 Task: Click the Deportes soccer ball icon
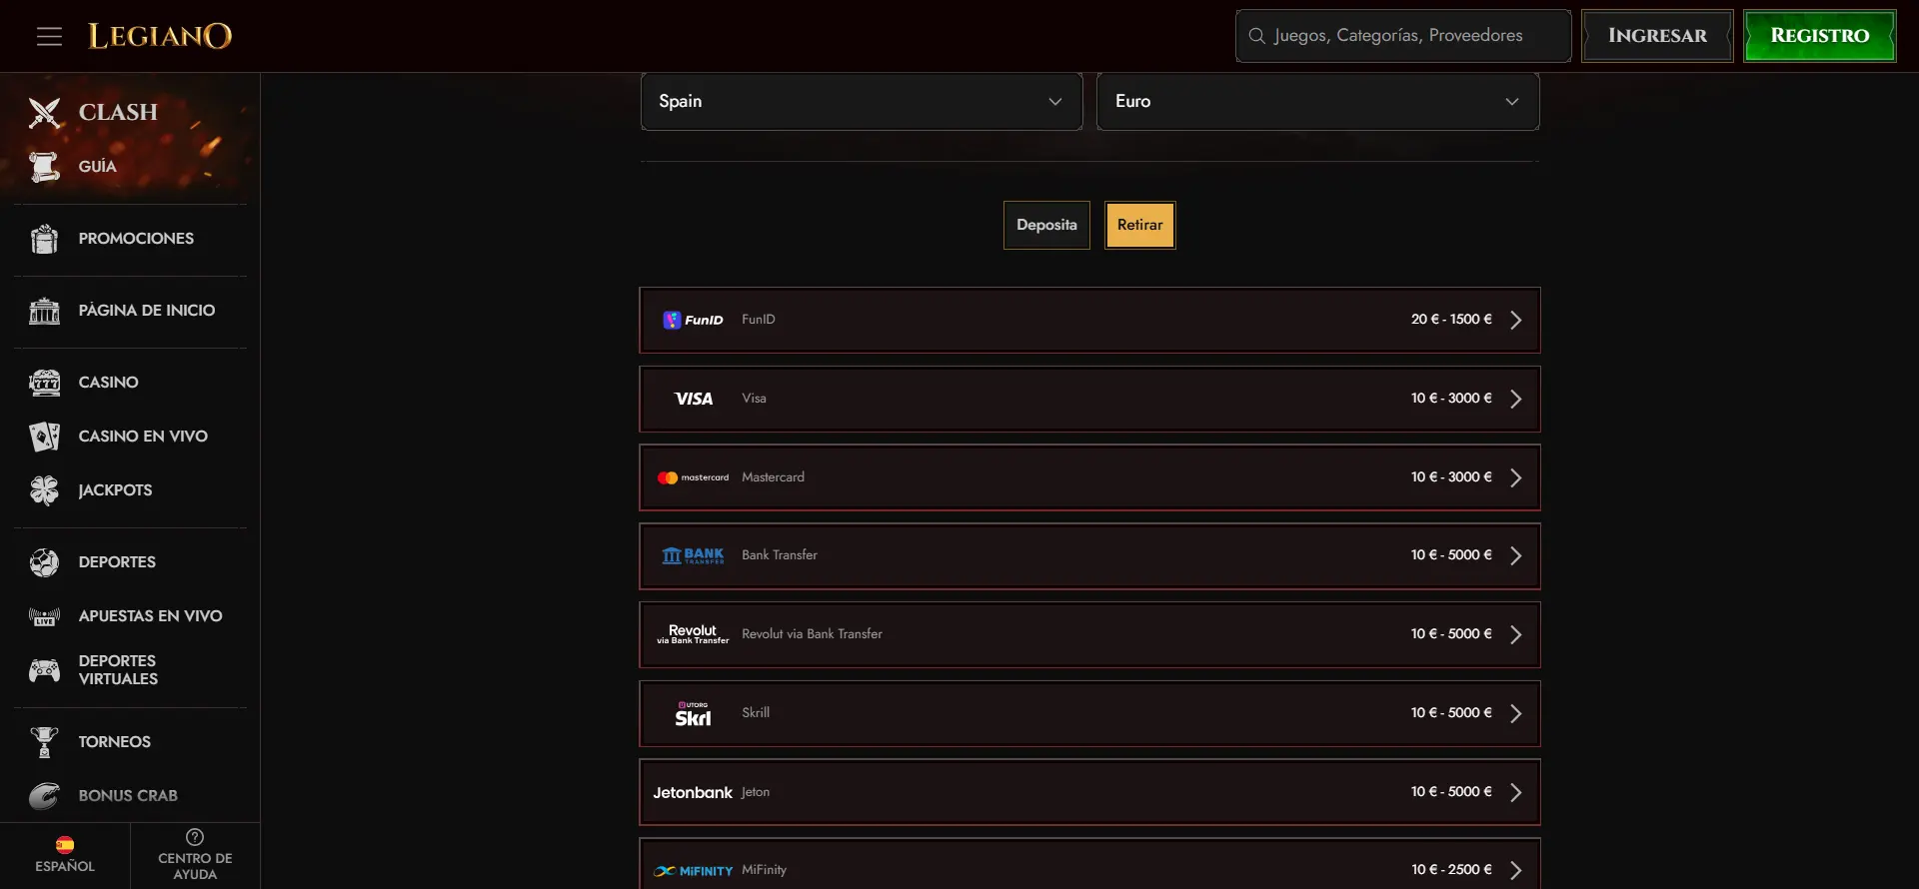pos(45,562)
